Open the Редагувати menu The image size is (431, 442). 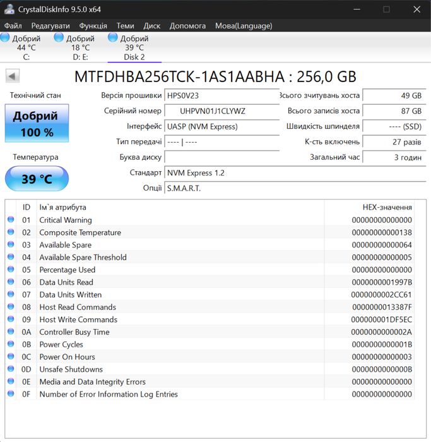[50, 26]
